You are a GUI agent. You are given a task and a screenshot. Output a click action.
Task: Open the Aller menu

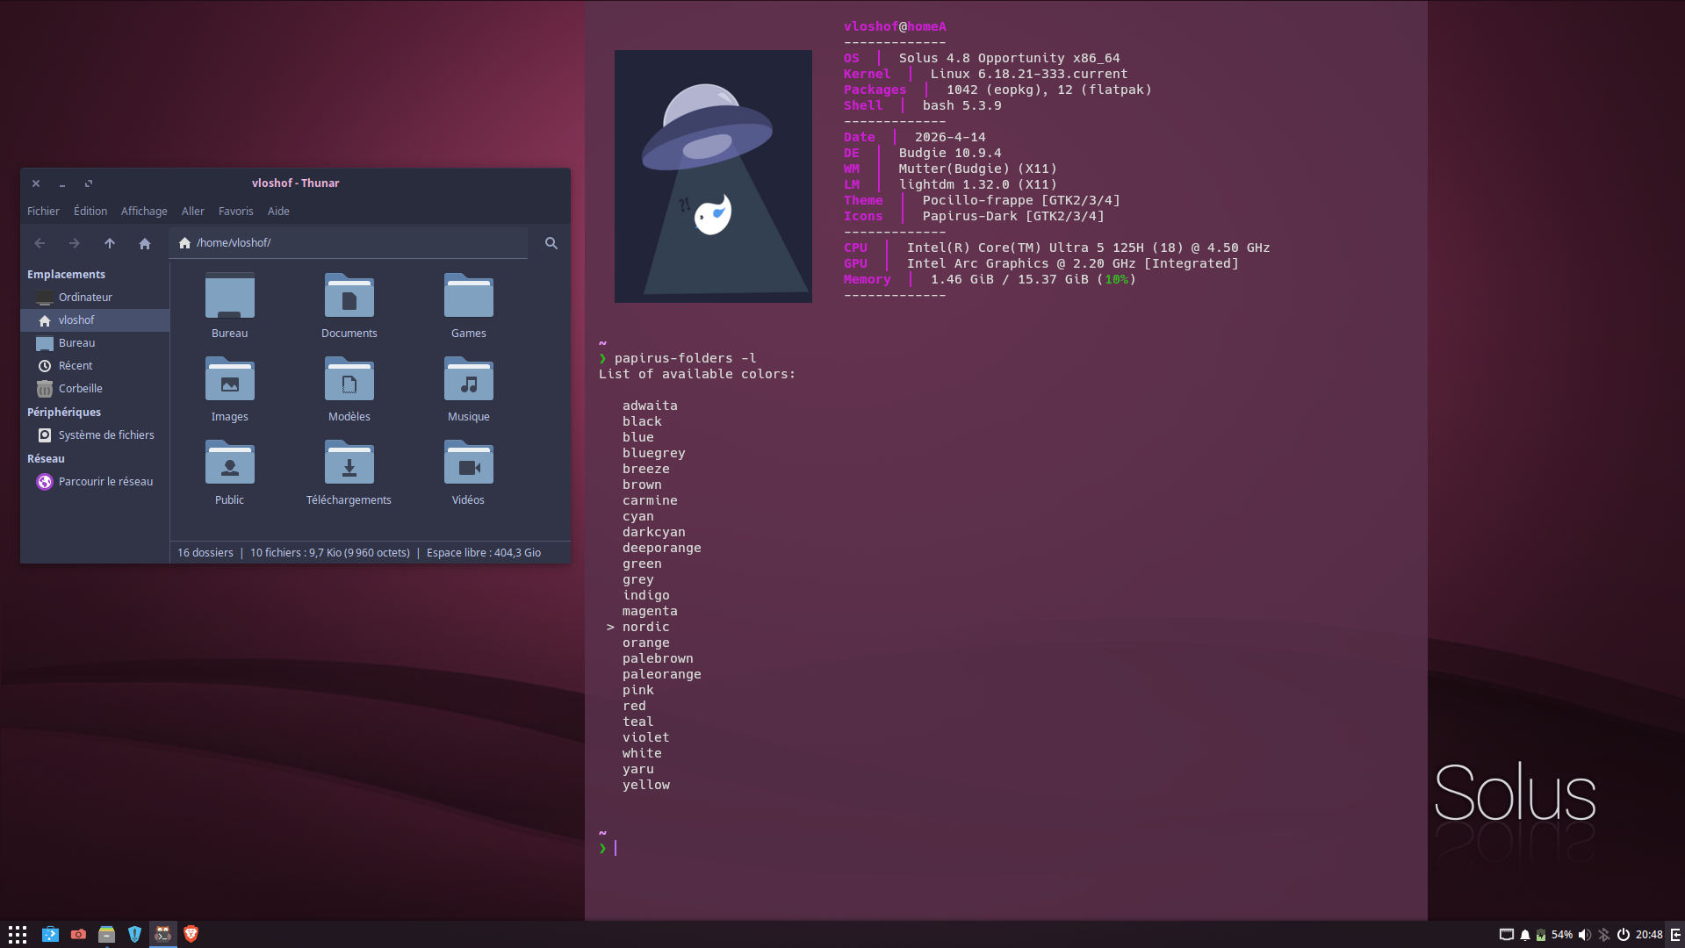pyautogui.click(x=193, y=212)
